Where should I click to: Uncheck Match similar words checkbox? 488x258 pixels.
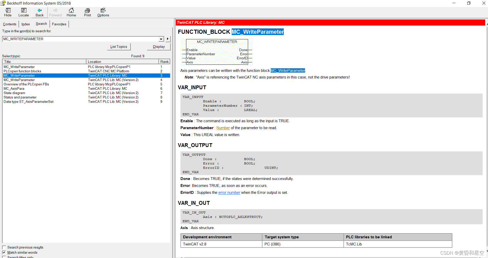4,252
